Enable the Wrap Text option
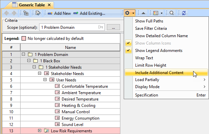 [144, 58]
